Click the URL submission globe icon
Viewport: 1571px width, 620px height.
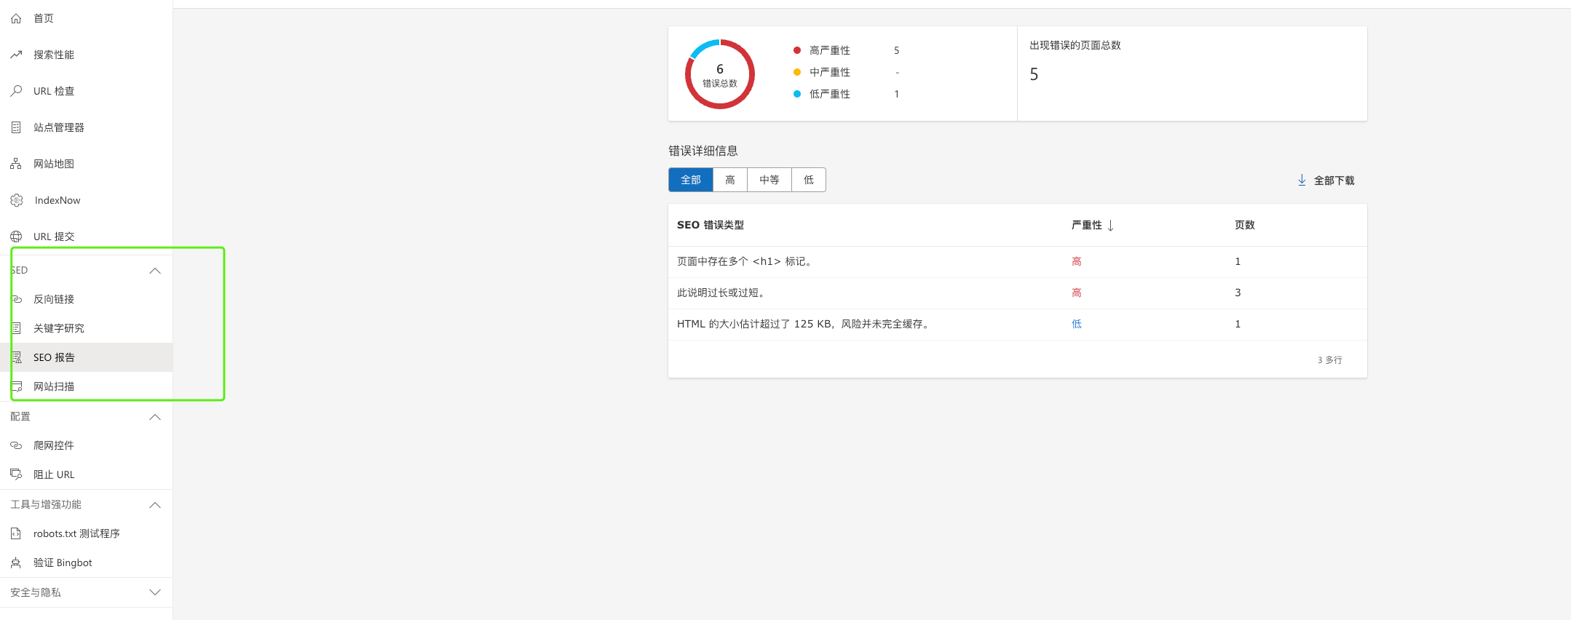click(x=16, y=237)
